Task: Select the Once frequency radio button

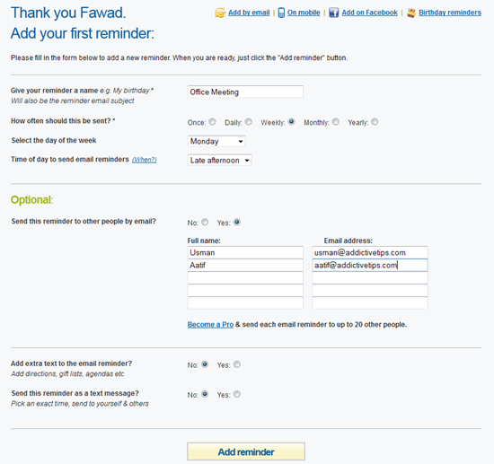Action: coord(212,121)
